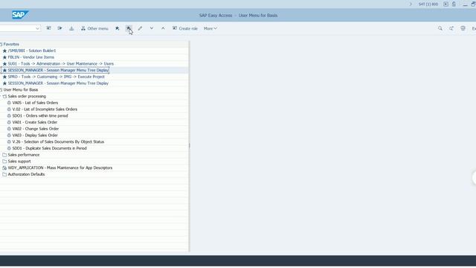This screenshot has height=268, width=476.
Task: Open the More dropdown menu
Action: tap(210, 28)
